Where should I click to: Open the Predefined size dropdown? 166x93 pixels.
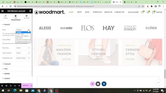[23, 58]
